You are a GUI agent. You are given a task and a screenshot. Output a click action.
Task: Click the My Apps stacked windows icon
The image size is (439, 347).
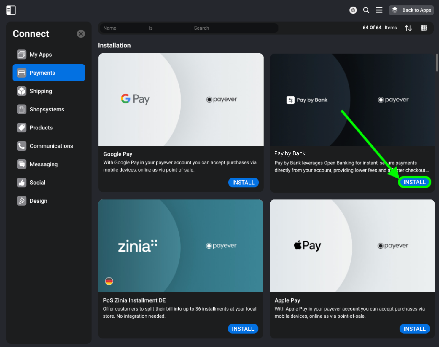coord(22,55)
